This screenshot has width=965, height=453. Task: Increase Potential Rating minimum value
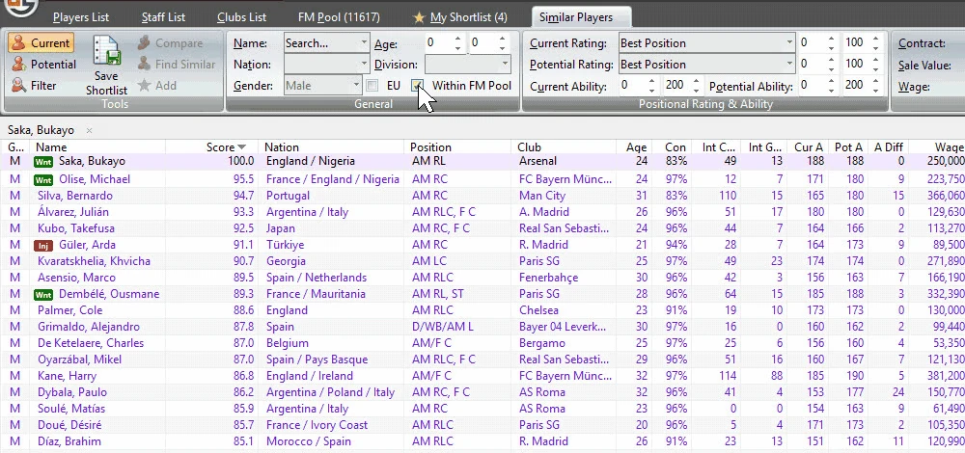pos(832,60)
